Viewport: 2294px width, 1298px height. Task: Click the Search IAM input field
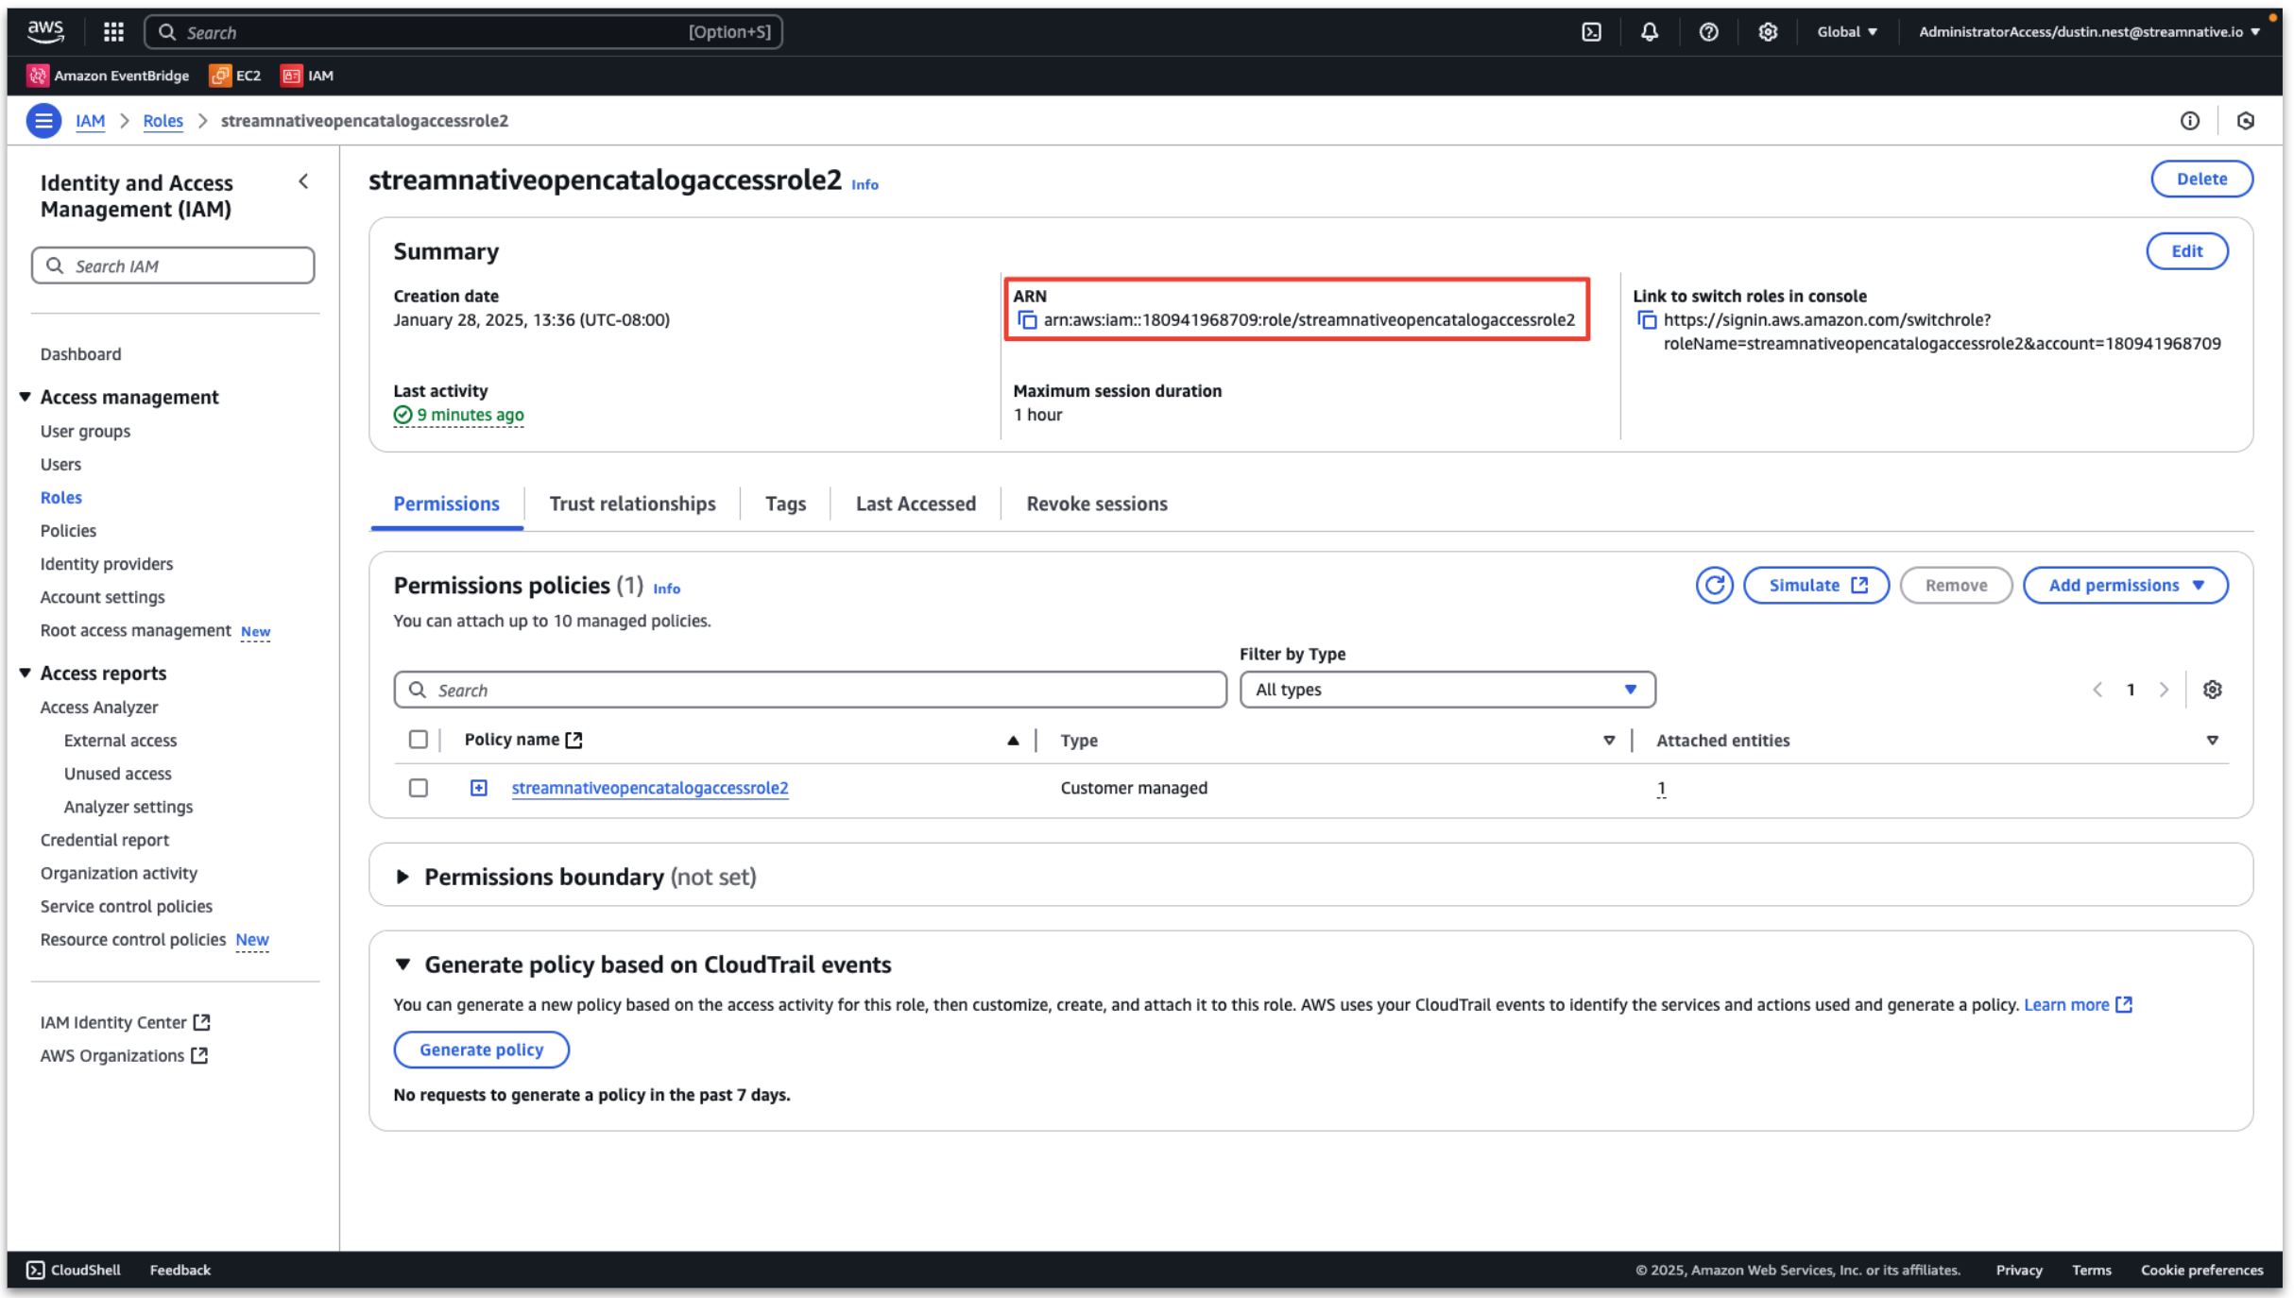point(172,265)
